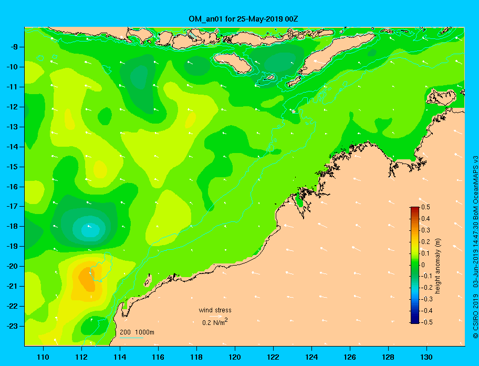Click the cyan contour sample line under '200 1000m'
The width and height of the screenshot is (479, 366).
tap(132, 338)
